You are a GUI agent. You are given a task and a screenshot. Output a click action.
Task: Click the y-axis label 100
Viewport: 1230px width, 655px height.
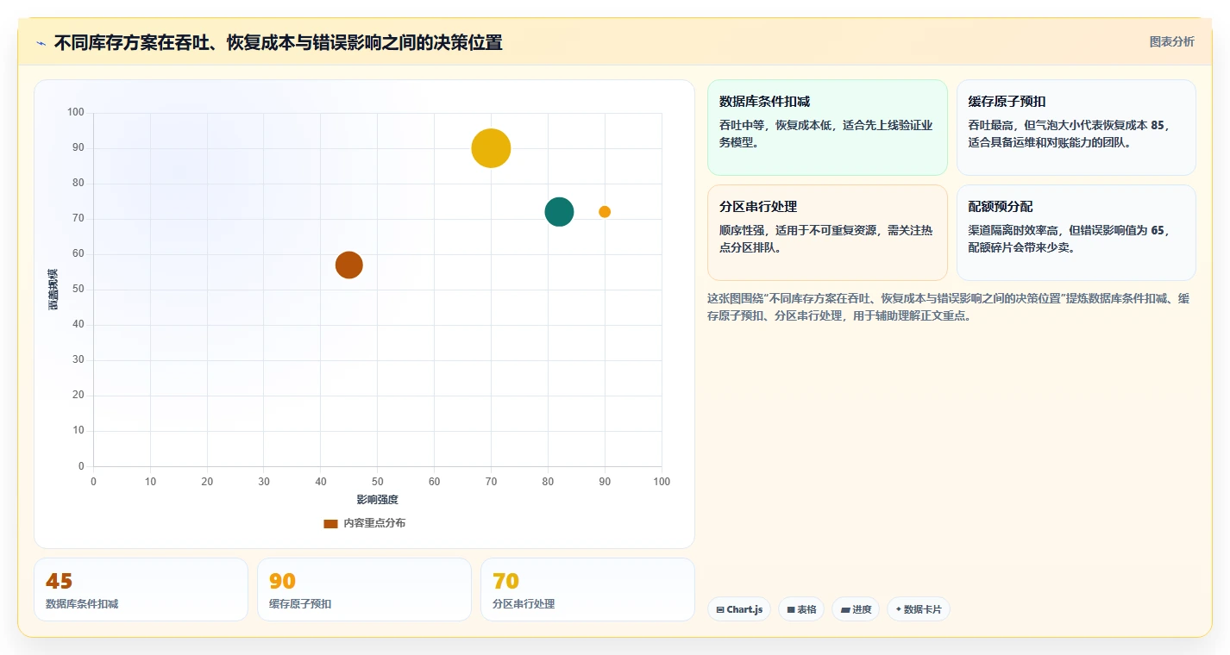coord(76,112)
